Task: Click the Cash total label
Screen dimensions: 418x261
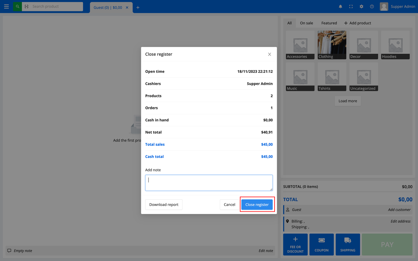Action: (x=154, y=157)
